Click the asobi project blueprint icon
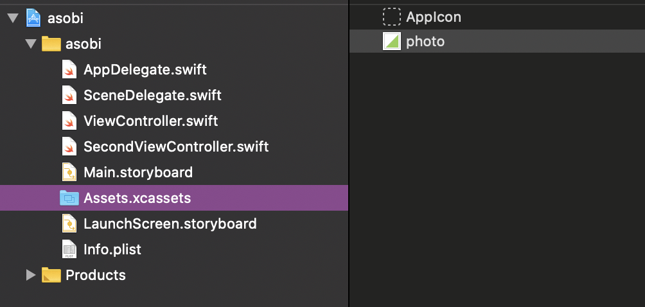The width and height of the screenshot is (645, 307). pyautogui.click(x=33, y=18)
